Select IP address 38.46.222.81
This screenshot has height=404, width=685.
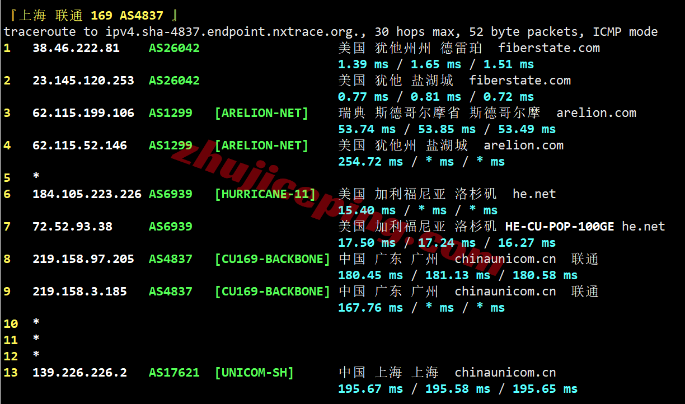[x=76, y=48]
